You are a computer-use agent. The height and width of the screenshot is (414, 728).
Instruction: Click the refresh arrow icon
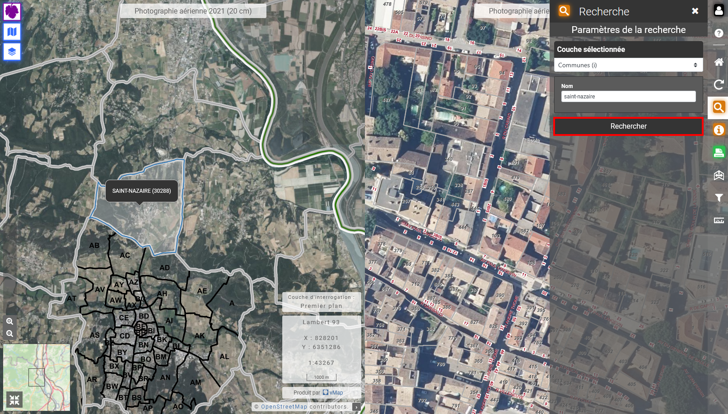tap(719, 84)
